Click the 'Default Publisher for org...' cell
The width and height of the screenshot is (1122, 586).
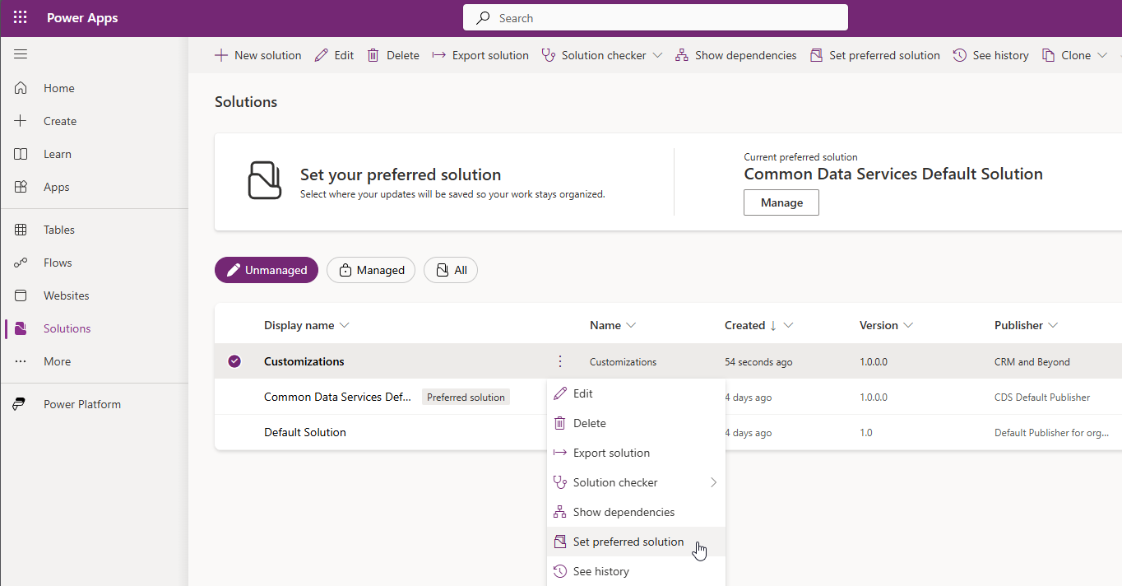(1052, 432)
